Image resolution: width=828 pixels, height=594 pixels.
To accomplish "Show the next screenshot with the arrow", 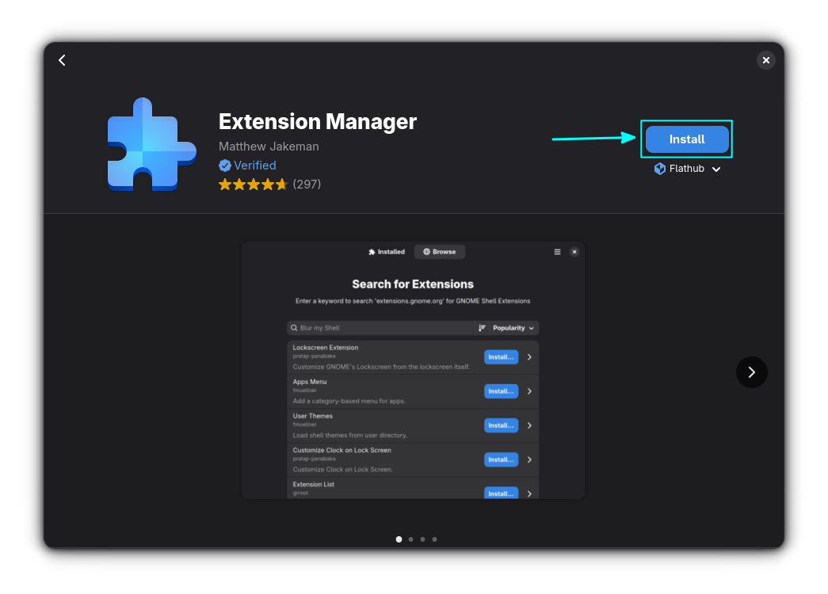I will 751,372.
